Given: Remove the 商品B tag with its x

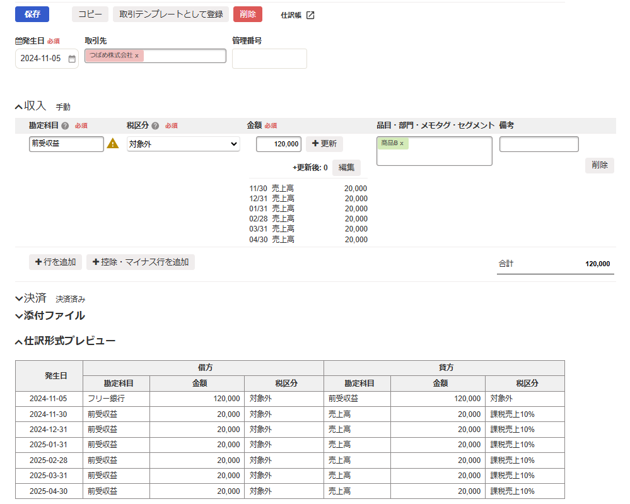Looking at the screenshot, I should click(402, 143).
